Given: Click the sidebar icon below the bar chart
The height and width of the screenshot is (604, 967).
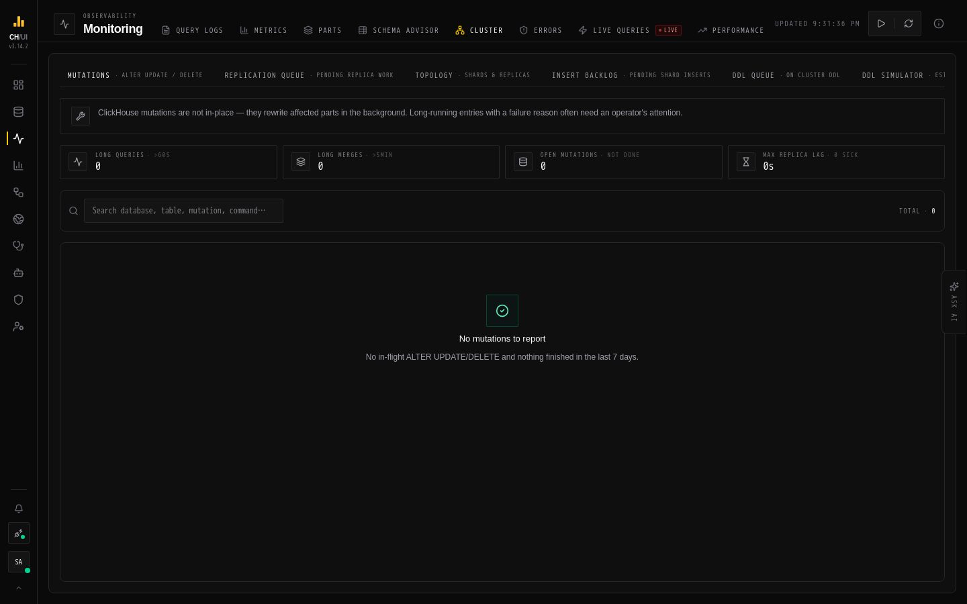Looking at the screenshot, I should 18,193.
